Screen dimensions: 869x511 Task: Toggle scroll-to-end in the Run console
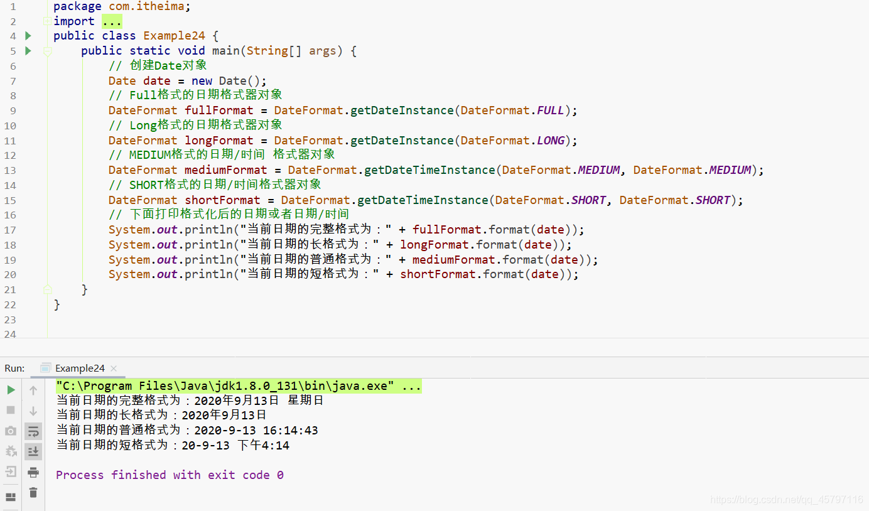33,451
